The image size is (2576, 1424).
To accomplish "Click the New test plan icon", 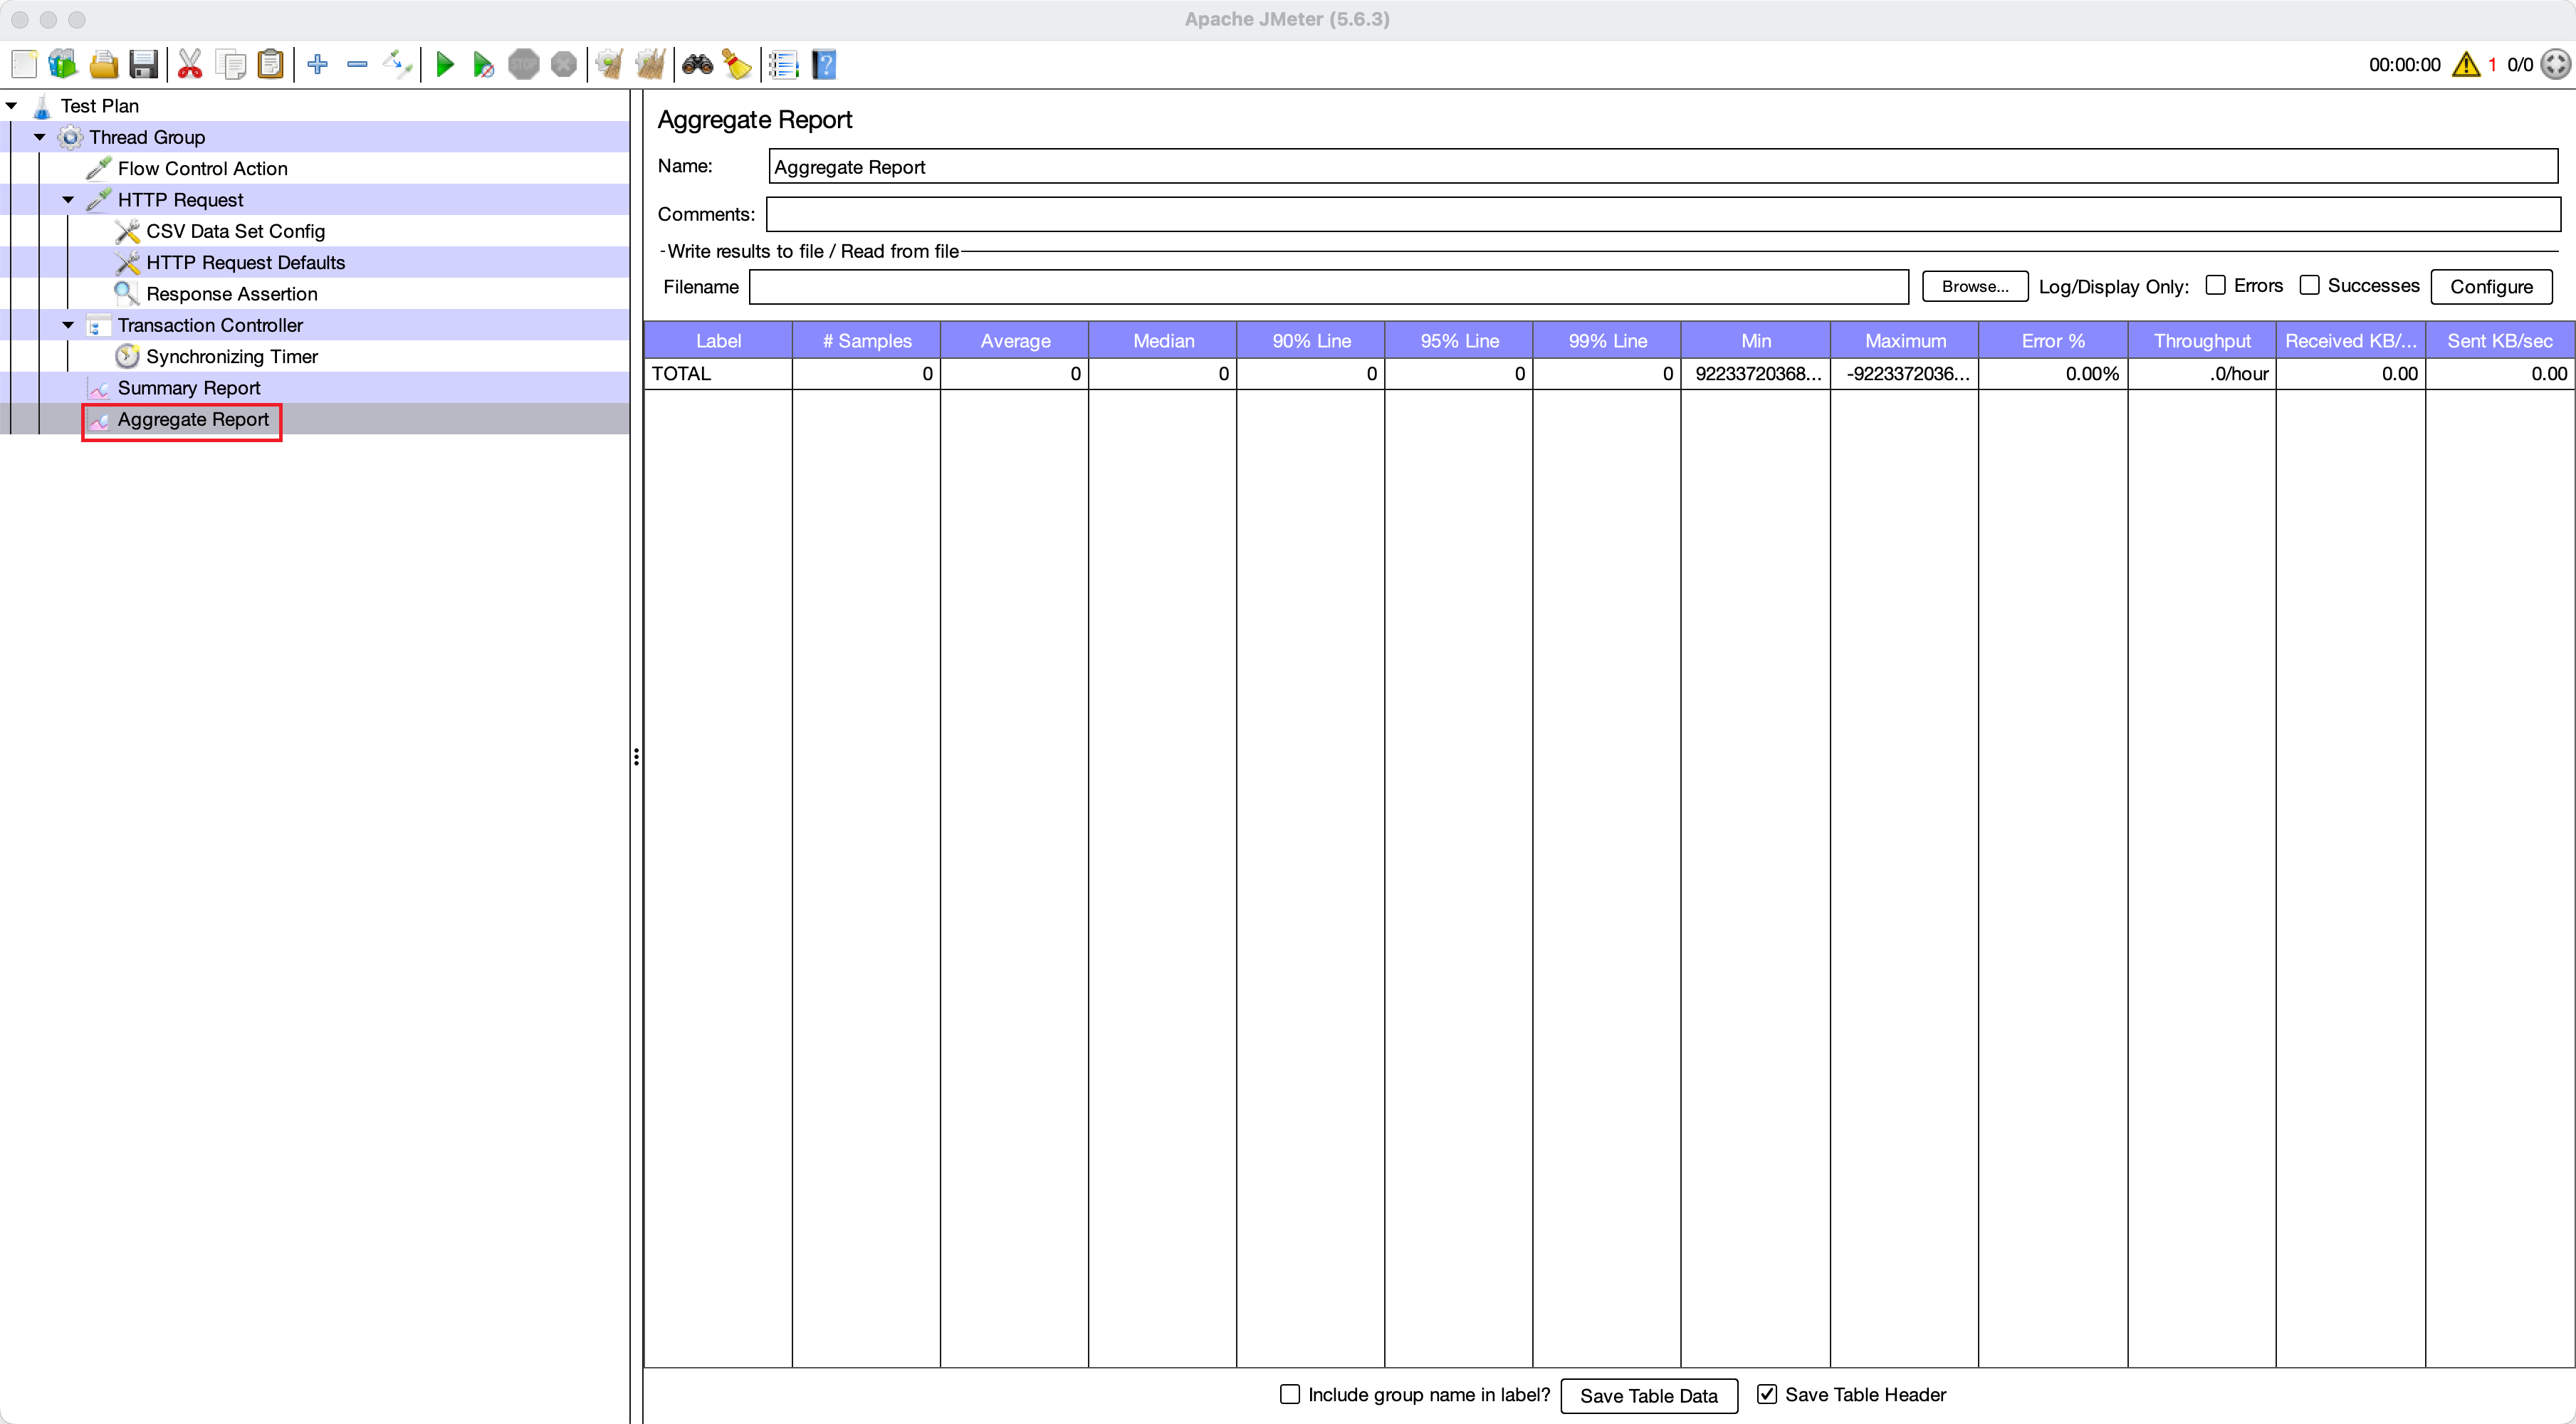I will (24, 65).
